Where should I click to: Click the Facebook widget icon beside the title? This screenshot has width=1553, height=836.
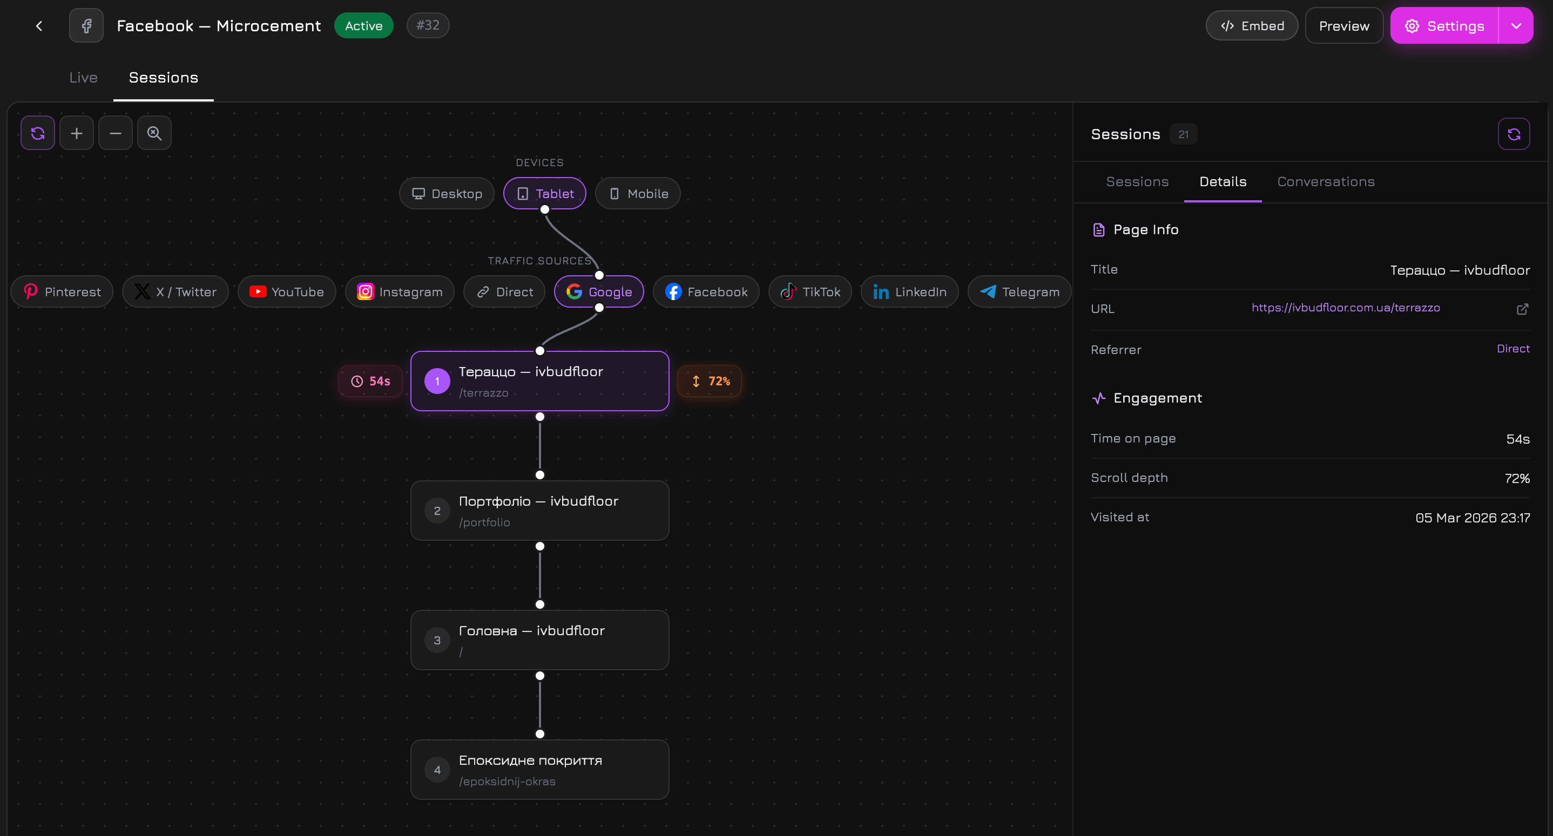pos(86,26)
